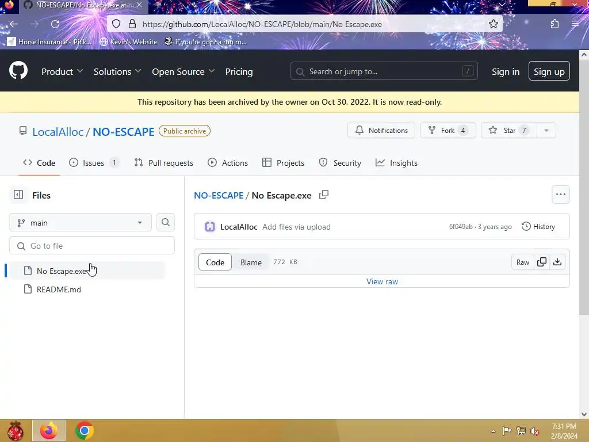The height and width of the screenshot is (442, 589).
Task: Open the three-dot more file actions button
Action: [x=561, y=195]
